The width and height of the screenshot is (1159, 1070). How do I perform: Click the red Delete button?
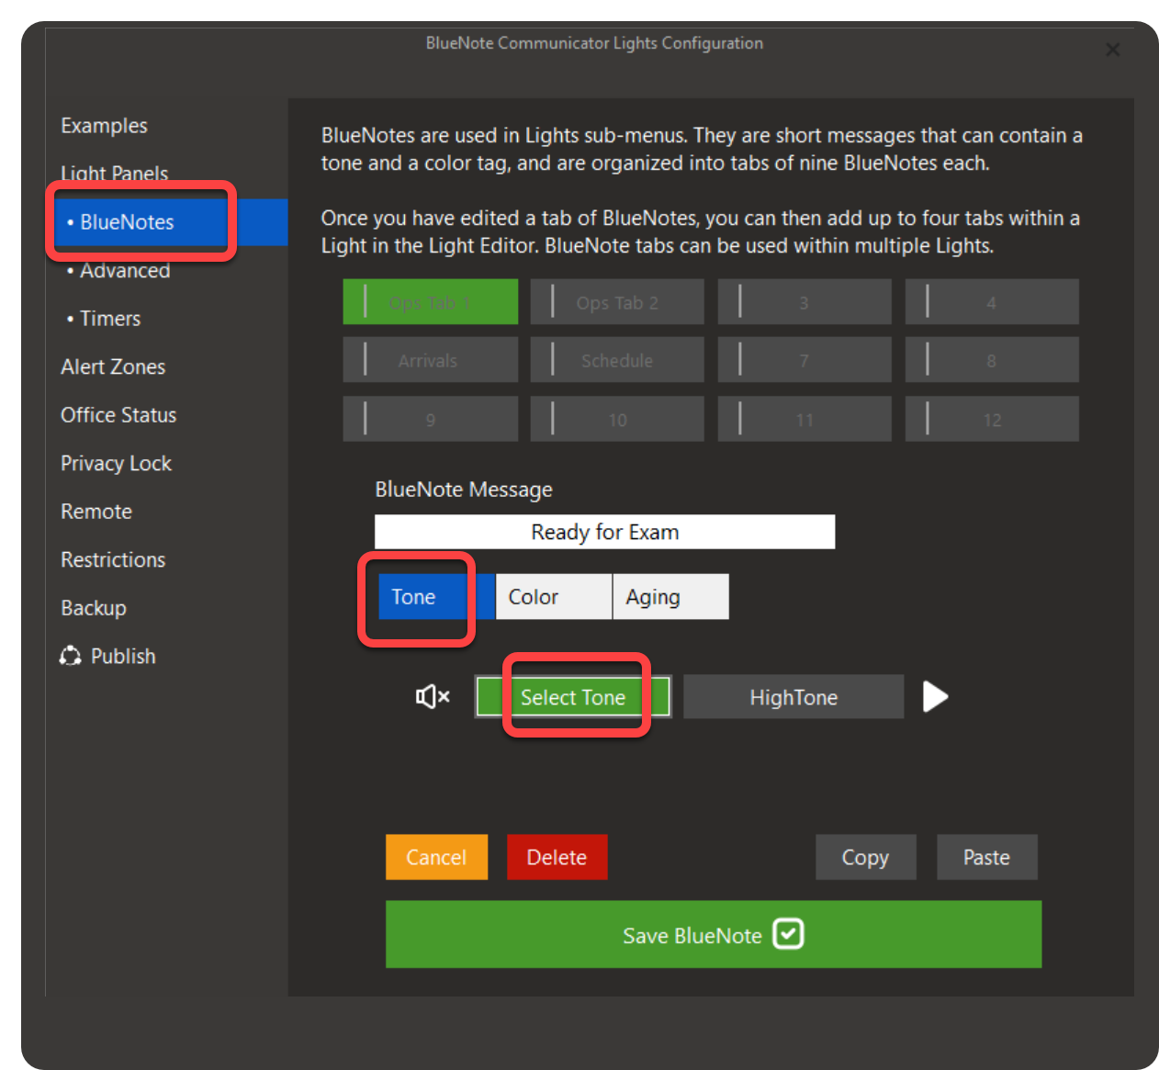point(557,857)
